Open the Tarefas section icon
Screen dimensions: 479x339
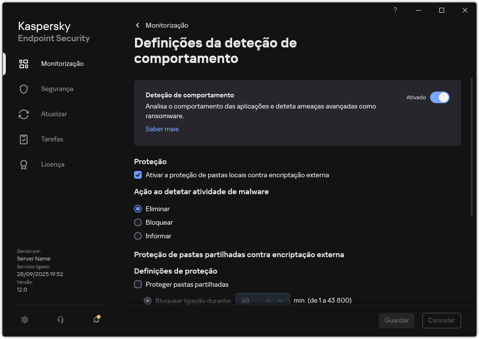[x=24, y=139]
